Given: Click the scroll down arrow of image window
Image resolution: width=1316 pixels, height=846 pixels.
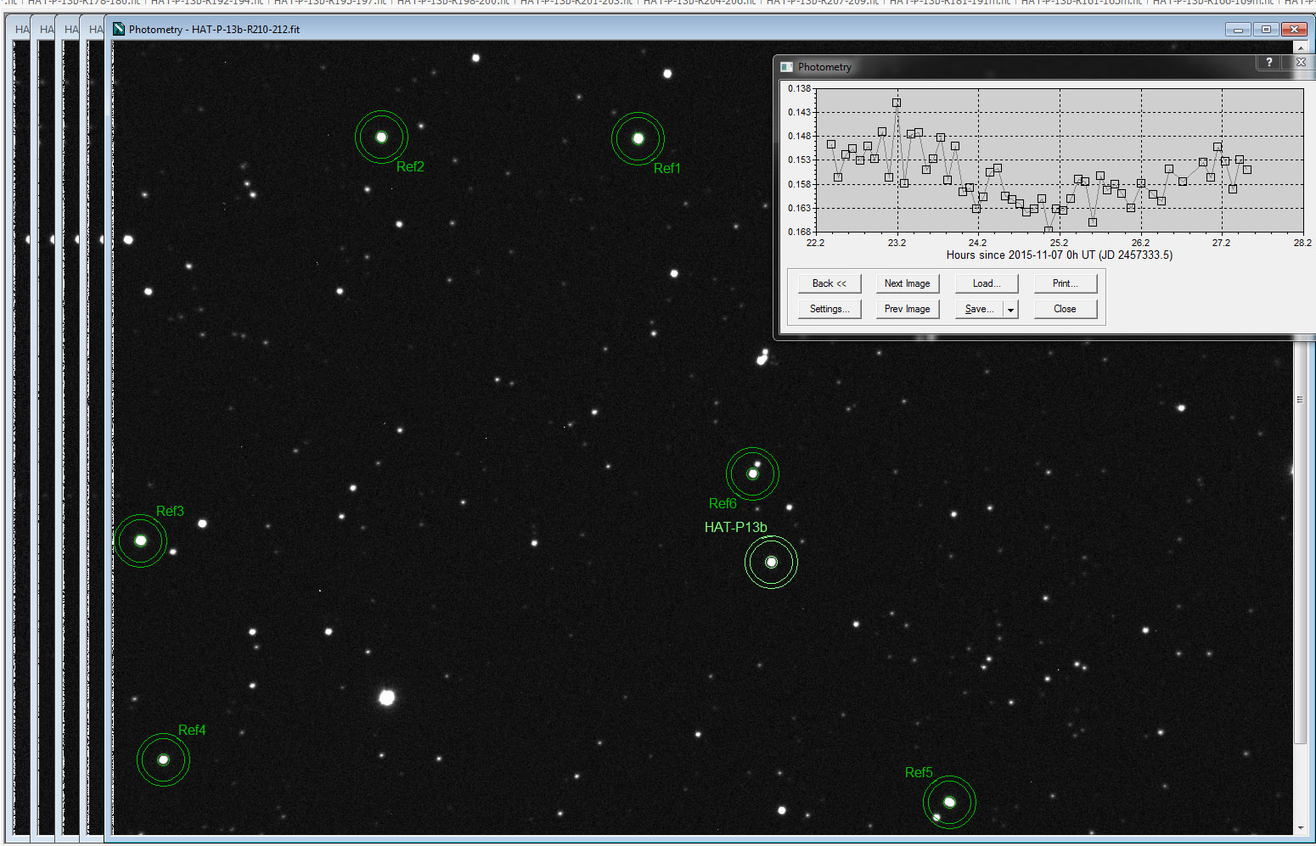Looking at the screenshot, I should (1300, 828).
